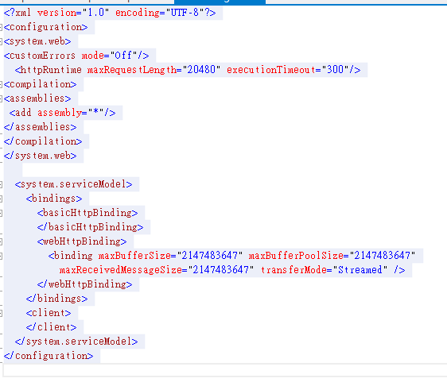Click the closing </configuration> tag
Viewport: 447px width, 386px height.
click(49, 356)
